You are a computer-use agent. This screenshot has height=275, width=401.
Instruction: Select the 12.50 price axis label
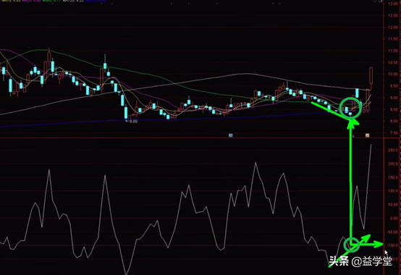pyautogui.click(x=392, y=16)
